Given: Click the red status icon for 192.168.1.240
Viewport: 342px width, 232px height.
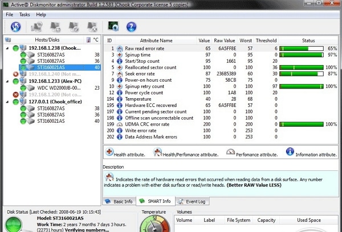Looking at the screenshot, I should tap(15, 74).
